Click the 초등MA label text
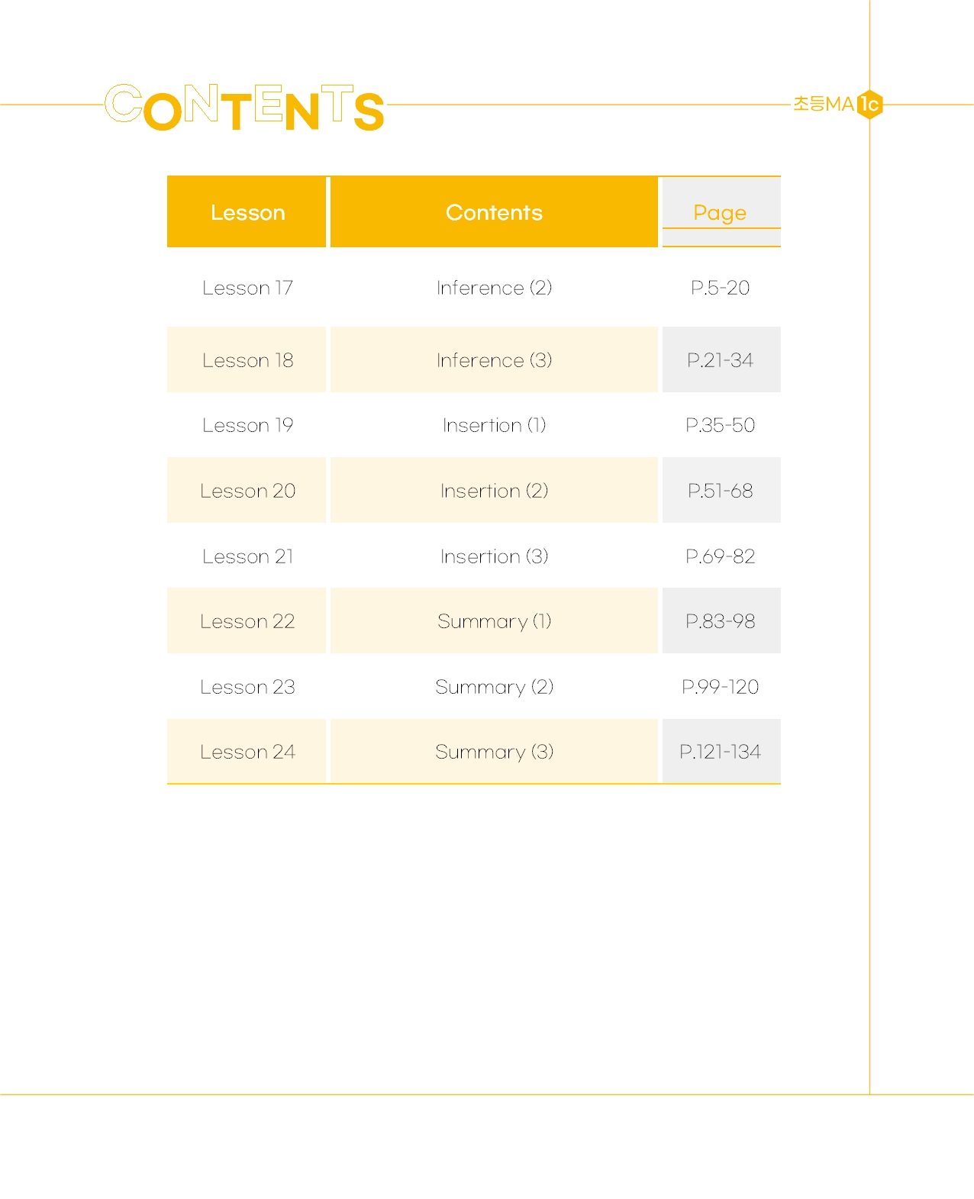Image resolution: width=974 pixels, height=1199 pixels. click(824, 104)
